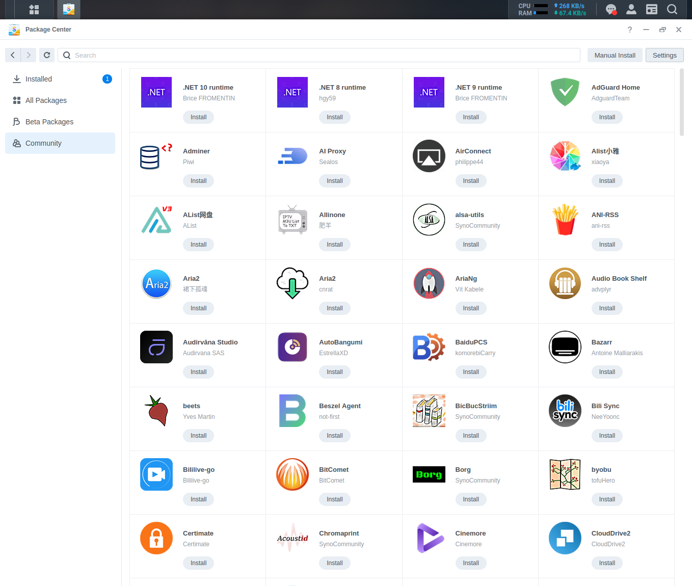Open the Installed section
Viewport: 692px width, 586px height.
pyautogui.click(x=60, y=79)
